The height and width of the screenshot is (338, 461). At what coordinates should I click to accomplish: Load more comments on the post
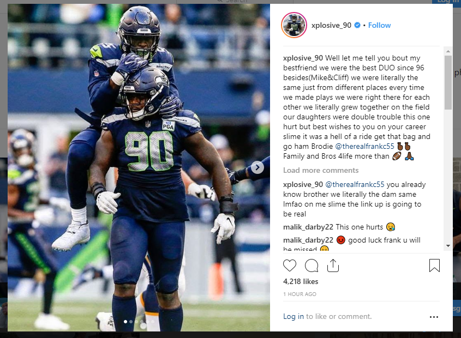click(321, 170)
